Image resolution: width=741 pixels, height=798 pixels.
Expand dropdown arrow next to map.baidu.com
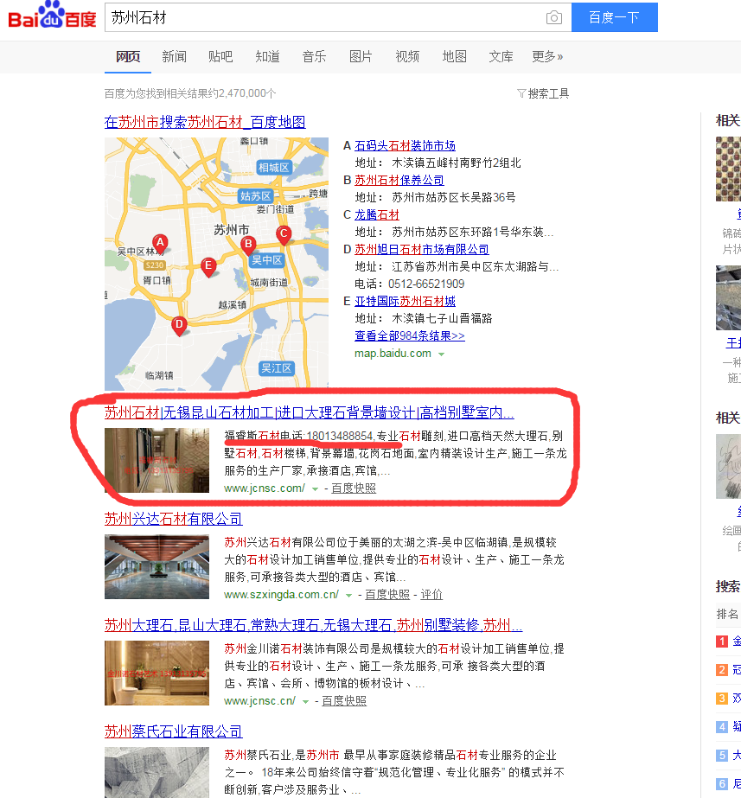(441, 354)
